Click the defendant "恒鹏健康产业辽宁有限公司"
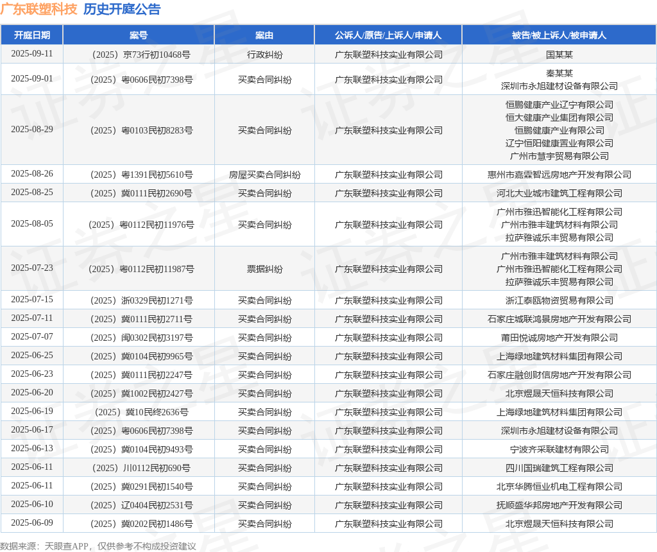The height and width of the screenshot is (552, 657). click(x=559, y=105)
